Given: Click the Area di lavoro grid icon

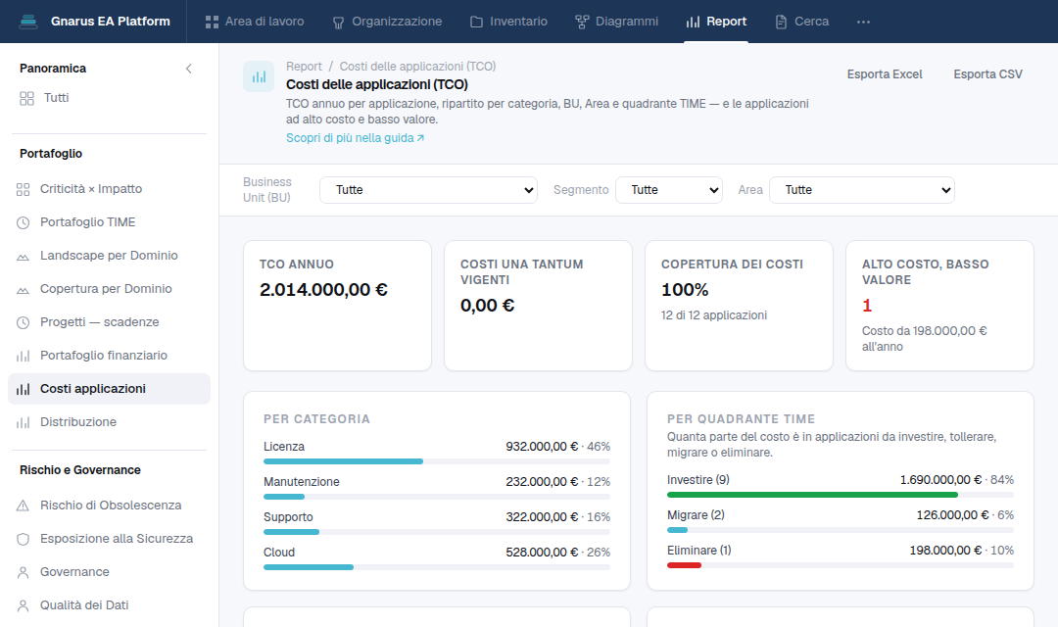Looking at the screenshot, I should pyautogui.click(x=212, y=22).
